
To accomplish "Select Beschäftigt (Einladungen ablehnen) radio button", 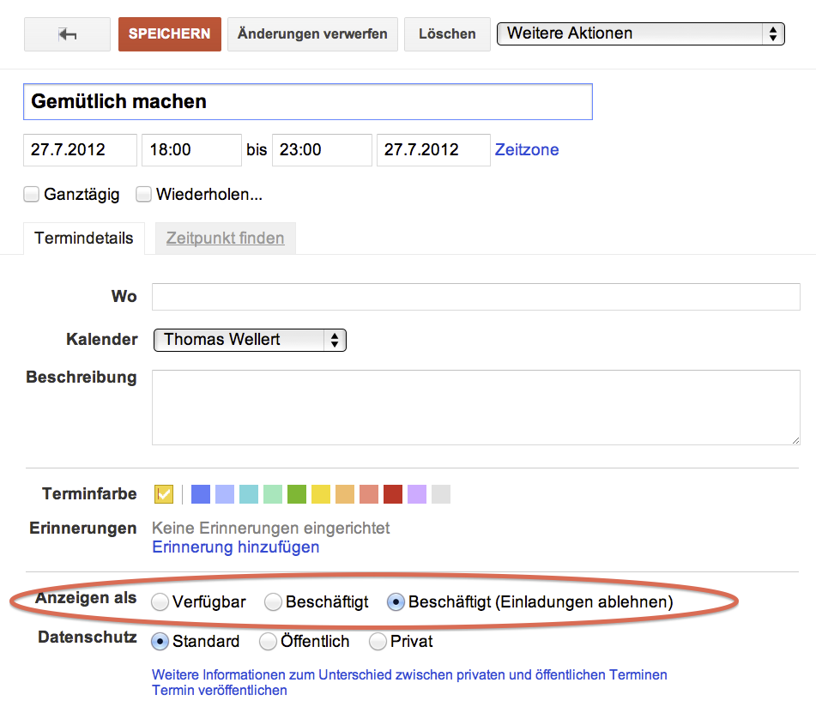I will click(x=396, y=602).
